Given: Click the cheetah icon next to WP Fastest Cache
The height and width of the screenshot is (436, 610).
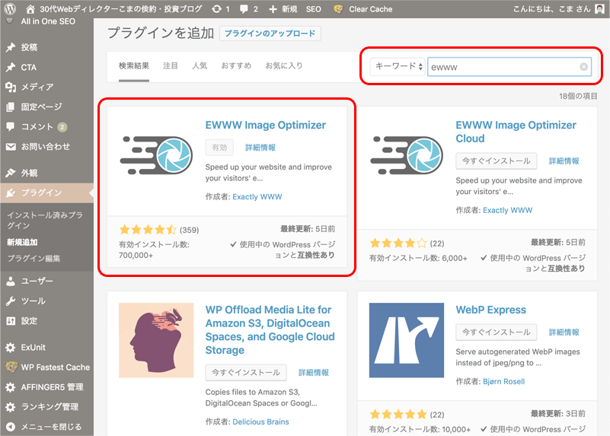Looking at the screenshot, I should point(11,367).
